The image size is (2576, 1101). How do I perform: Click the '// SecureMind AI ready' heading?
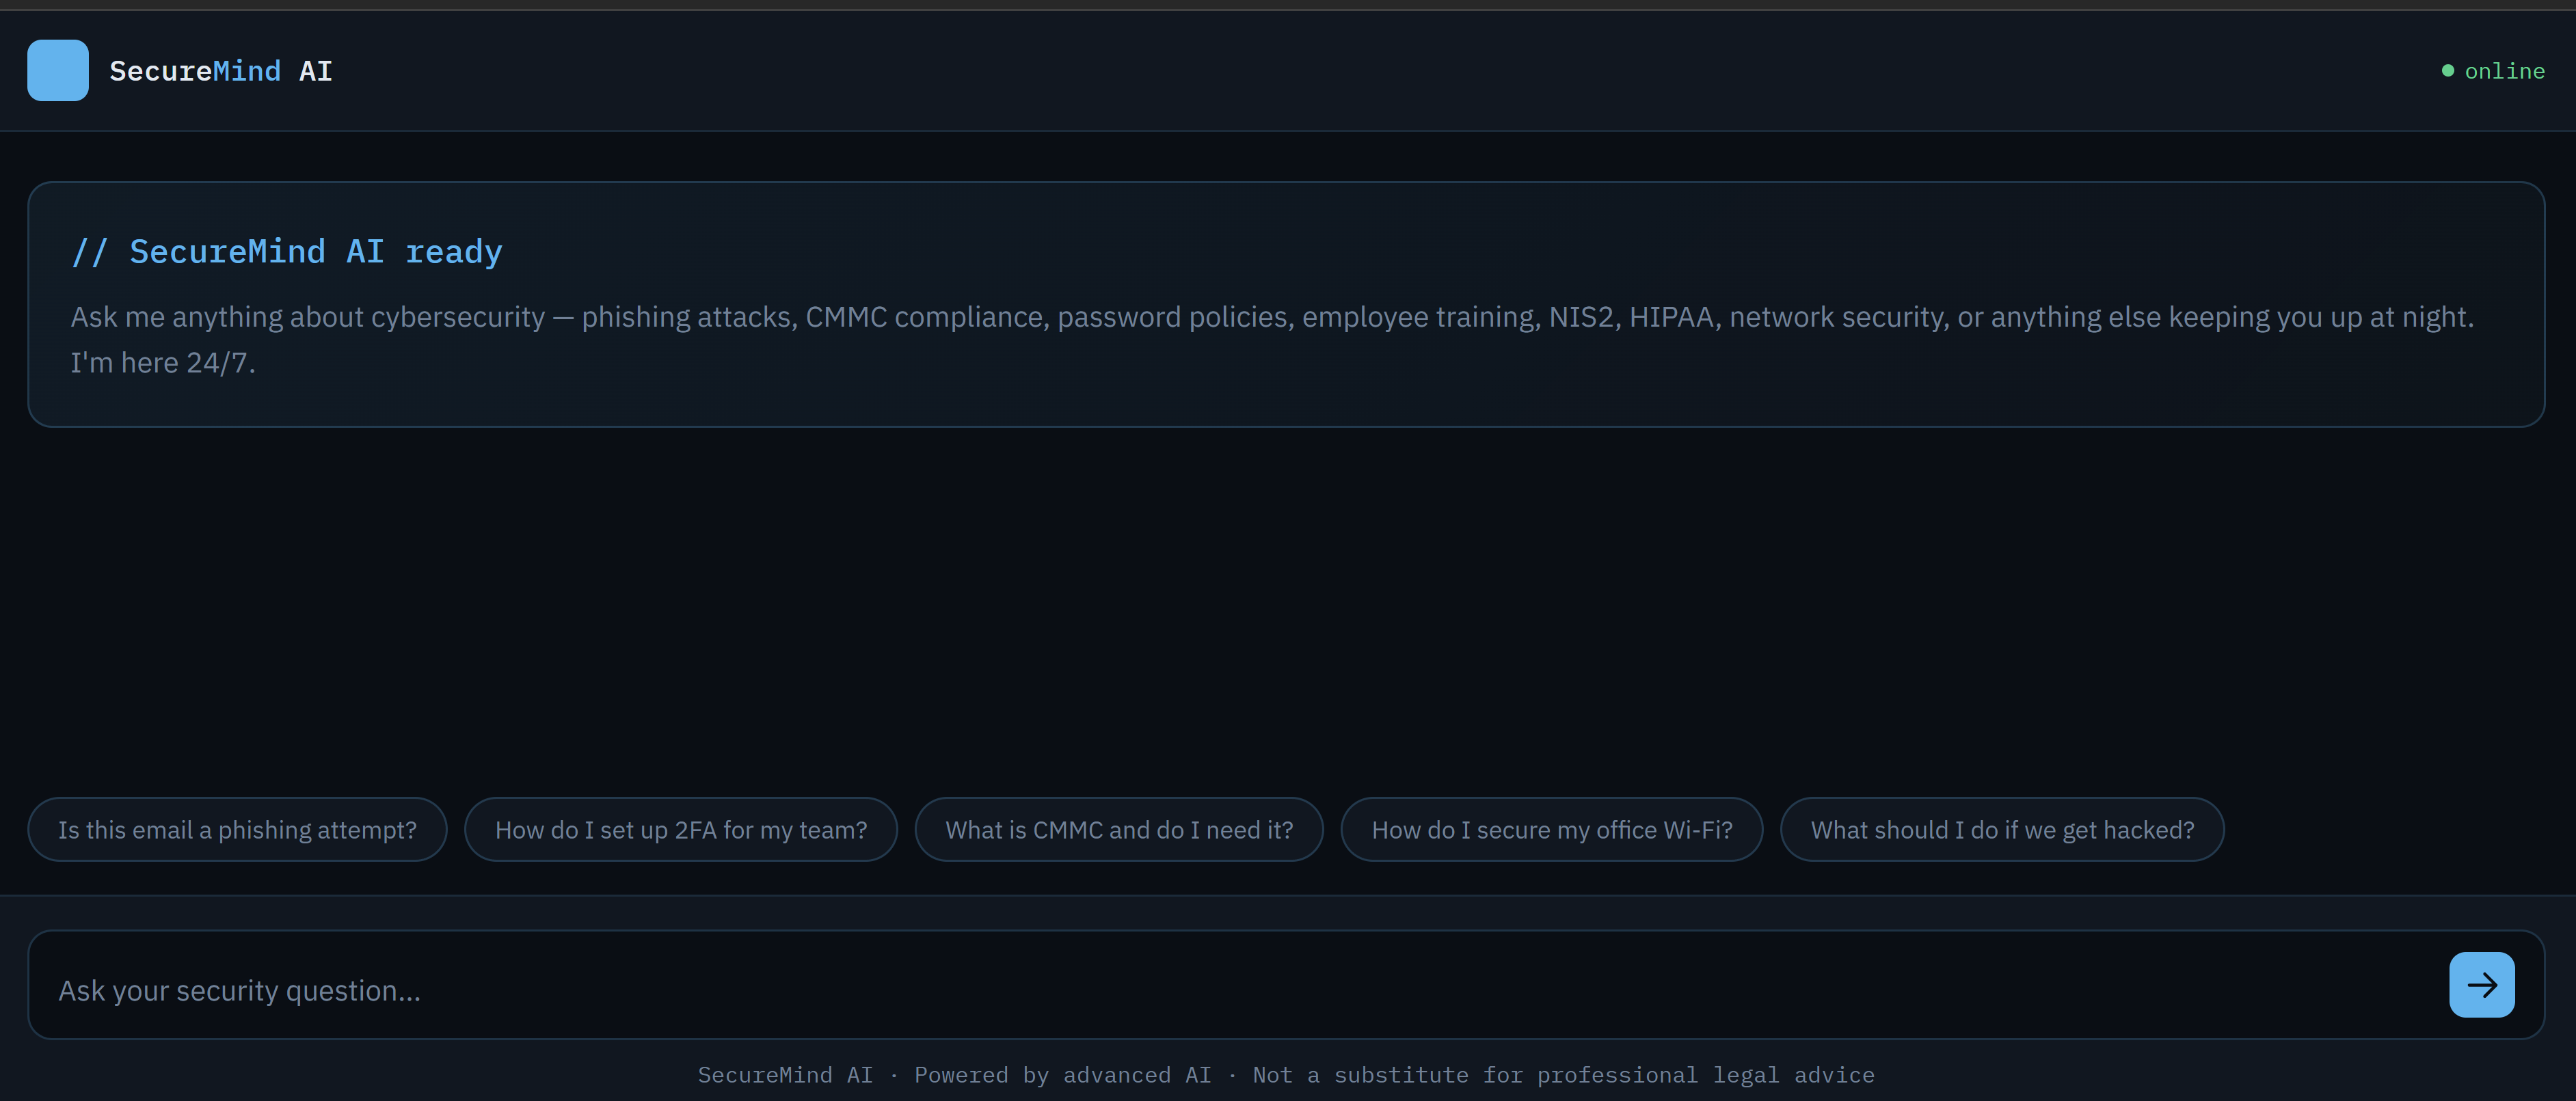point(287,251)
